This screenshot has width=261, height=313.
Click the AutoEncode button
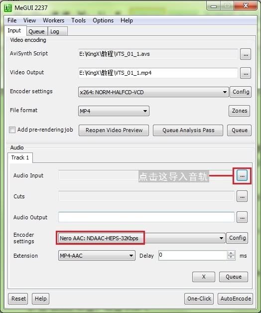click(236, 299)
